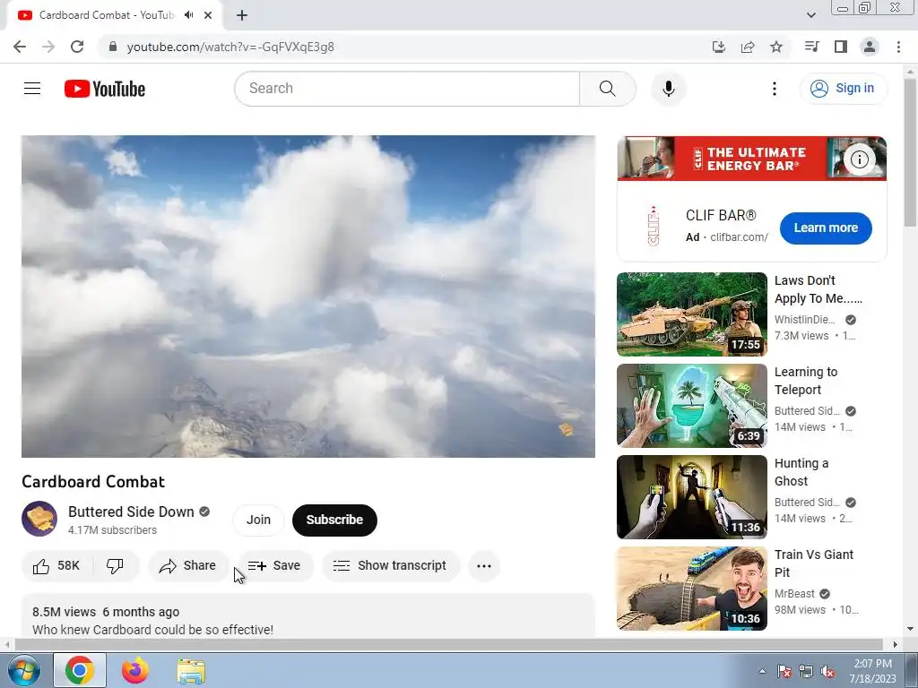The image size is (918, 688).
Task: Open File Explorer from taskbar
Action: pos(192,670)
